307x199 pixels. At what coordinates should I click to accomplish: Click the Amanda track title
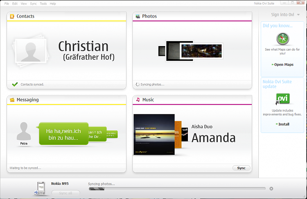point(213,138)
